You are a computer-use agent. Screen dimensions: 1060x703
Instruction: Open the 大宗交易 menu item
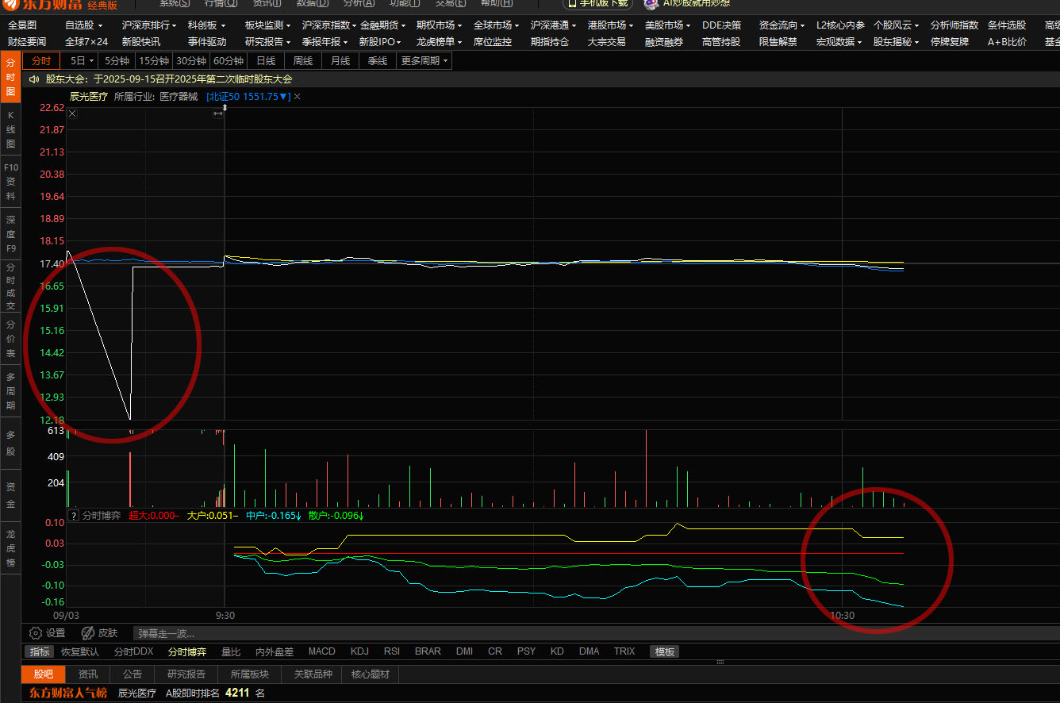tap(607, 41)
